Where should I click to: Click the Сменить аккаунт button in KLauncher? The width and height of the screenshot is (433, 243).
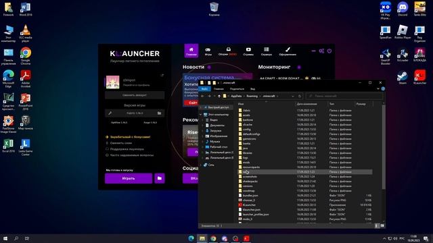[135, 95]
